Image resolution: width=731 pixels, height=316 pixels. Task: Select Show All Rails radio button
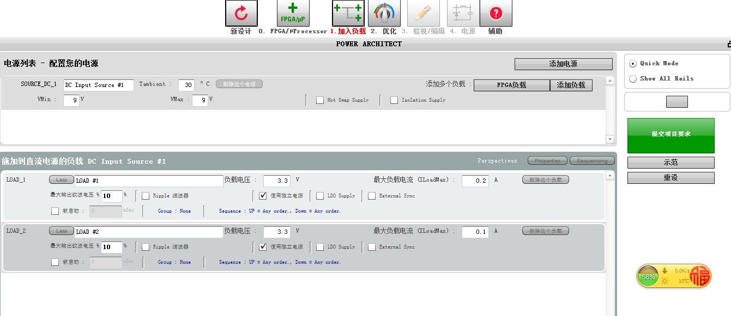tap(633, 79)
